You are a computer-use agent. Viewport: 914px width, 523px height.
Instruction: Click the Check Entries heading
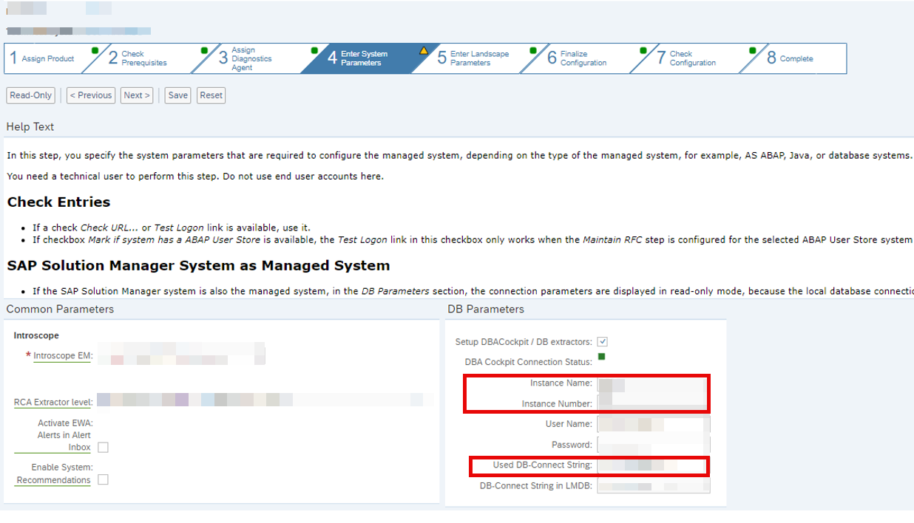coord(58,202)
